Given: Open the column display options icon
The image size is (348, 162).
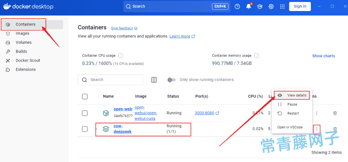Looking at the screenshot, I should click(x=154, y=80).
